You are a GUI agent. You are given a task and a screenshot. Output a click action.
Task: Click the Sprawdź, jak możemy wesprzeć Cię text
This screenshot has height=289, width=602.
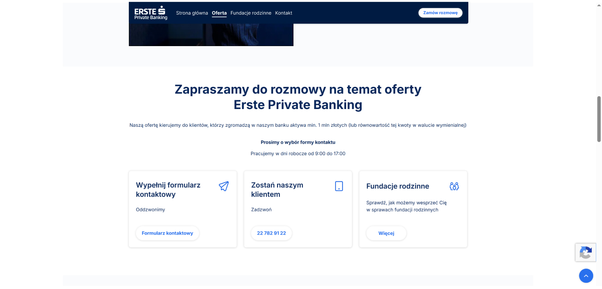click(406, 206)
